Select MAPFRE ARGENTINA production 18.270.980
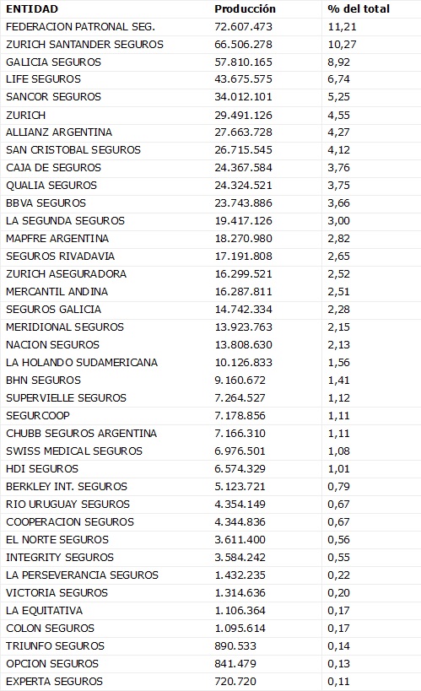Image resolution: width=421 pixels, height=691 pixels. coord(243,239)
